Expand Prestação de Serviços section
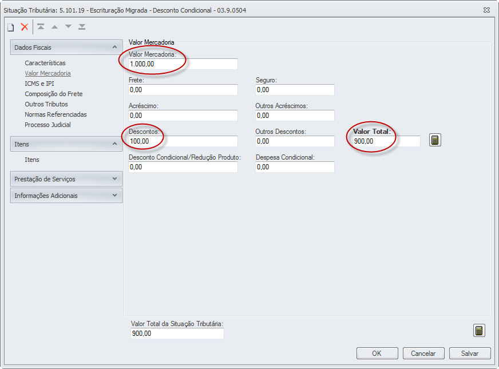The image size is (499, 369). [114, 179]
